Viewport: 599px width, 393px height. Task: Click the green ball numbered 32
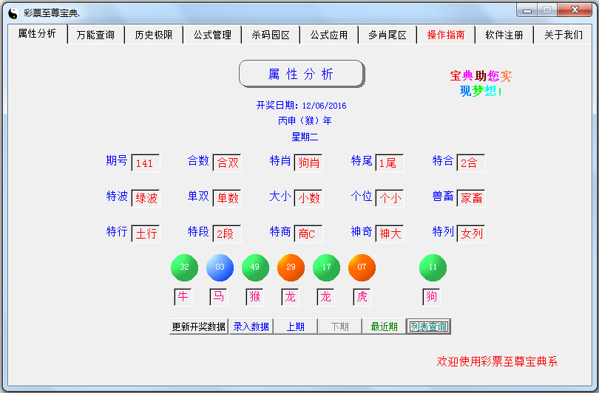pos(185,267)
